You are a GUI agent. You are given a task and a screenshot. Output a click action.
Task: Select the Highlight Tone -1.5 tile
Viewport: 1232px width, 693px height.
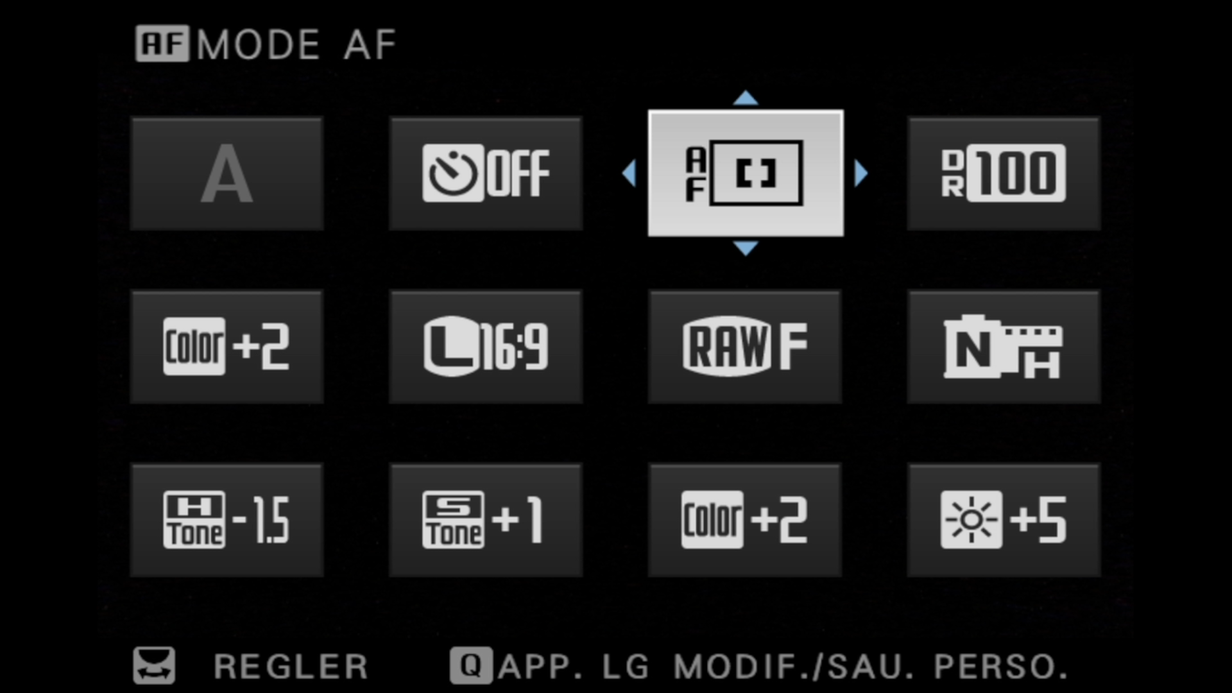[x=227, y=520]
